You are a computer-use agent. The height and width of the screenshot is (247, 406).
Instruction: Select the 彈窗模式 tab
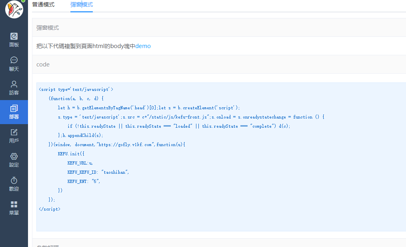coord(82,5)
